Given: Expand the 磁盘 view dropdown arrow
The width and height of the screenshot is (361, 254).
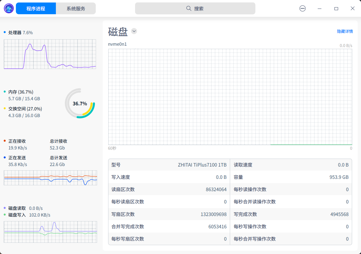Looking at the screenshot, I should tap(134, 31).
